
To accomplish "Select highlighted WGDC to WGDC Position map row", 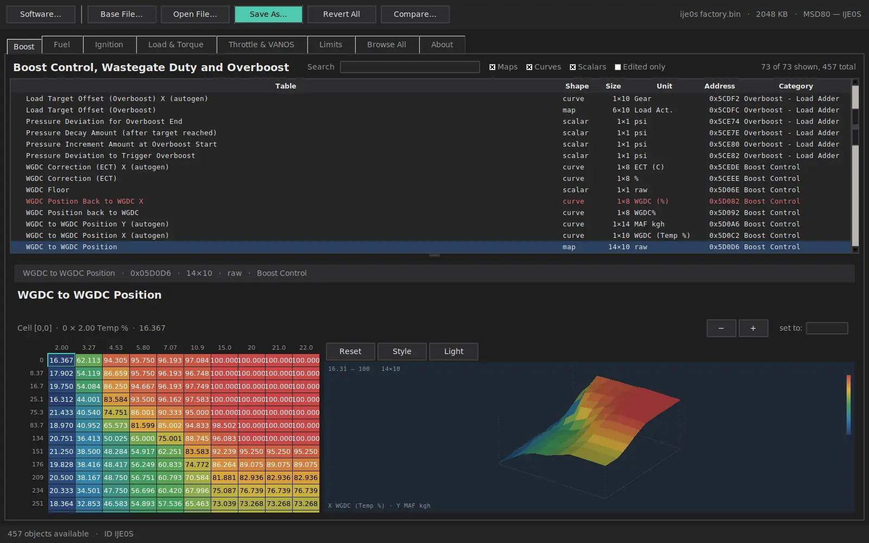I will pyautogui.click(x=431, y=247).
